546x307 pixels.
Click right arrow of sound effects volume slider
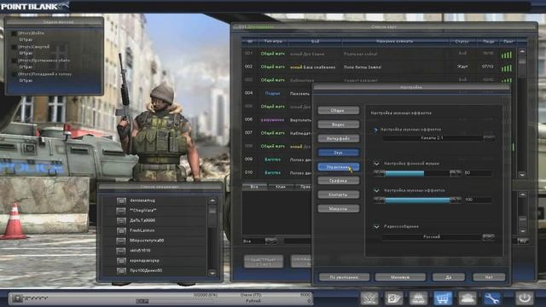click(455, 200)
